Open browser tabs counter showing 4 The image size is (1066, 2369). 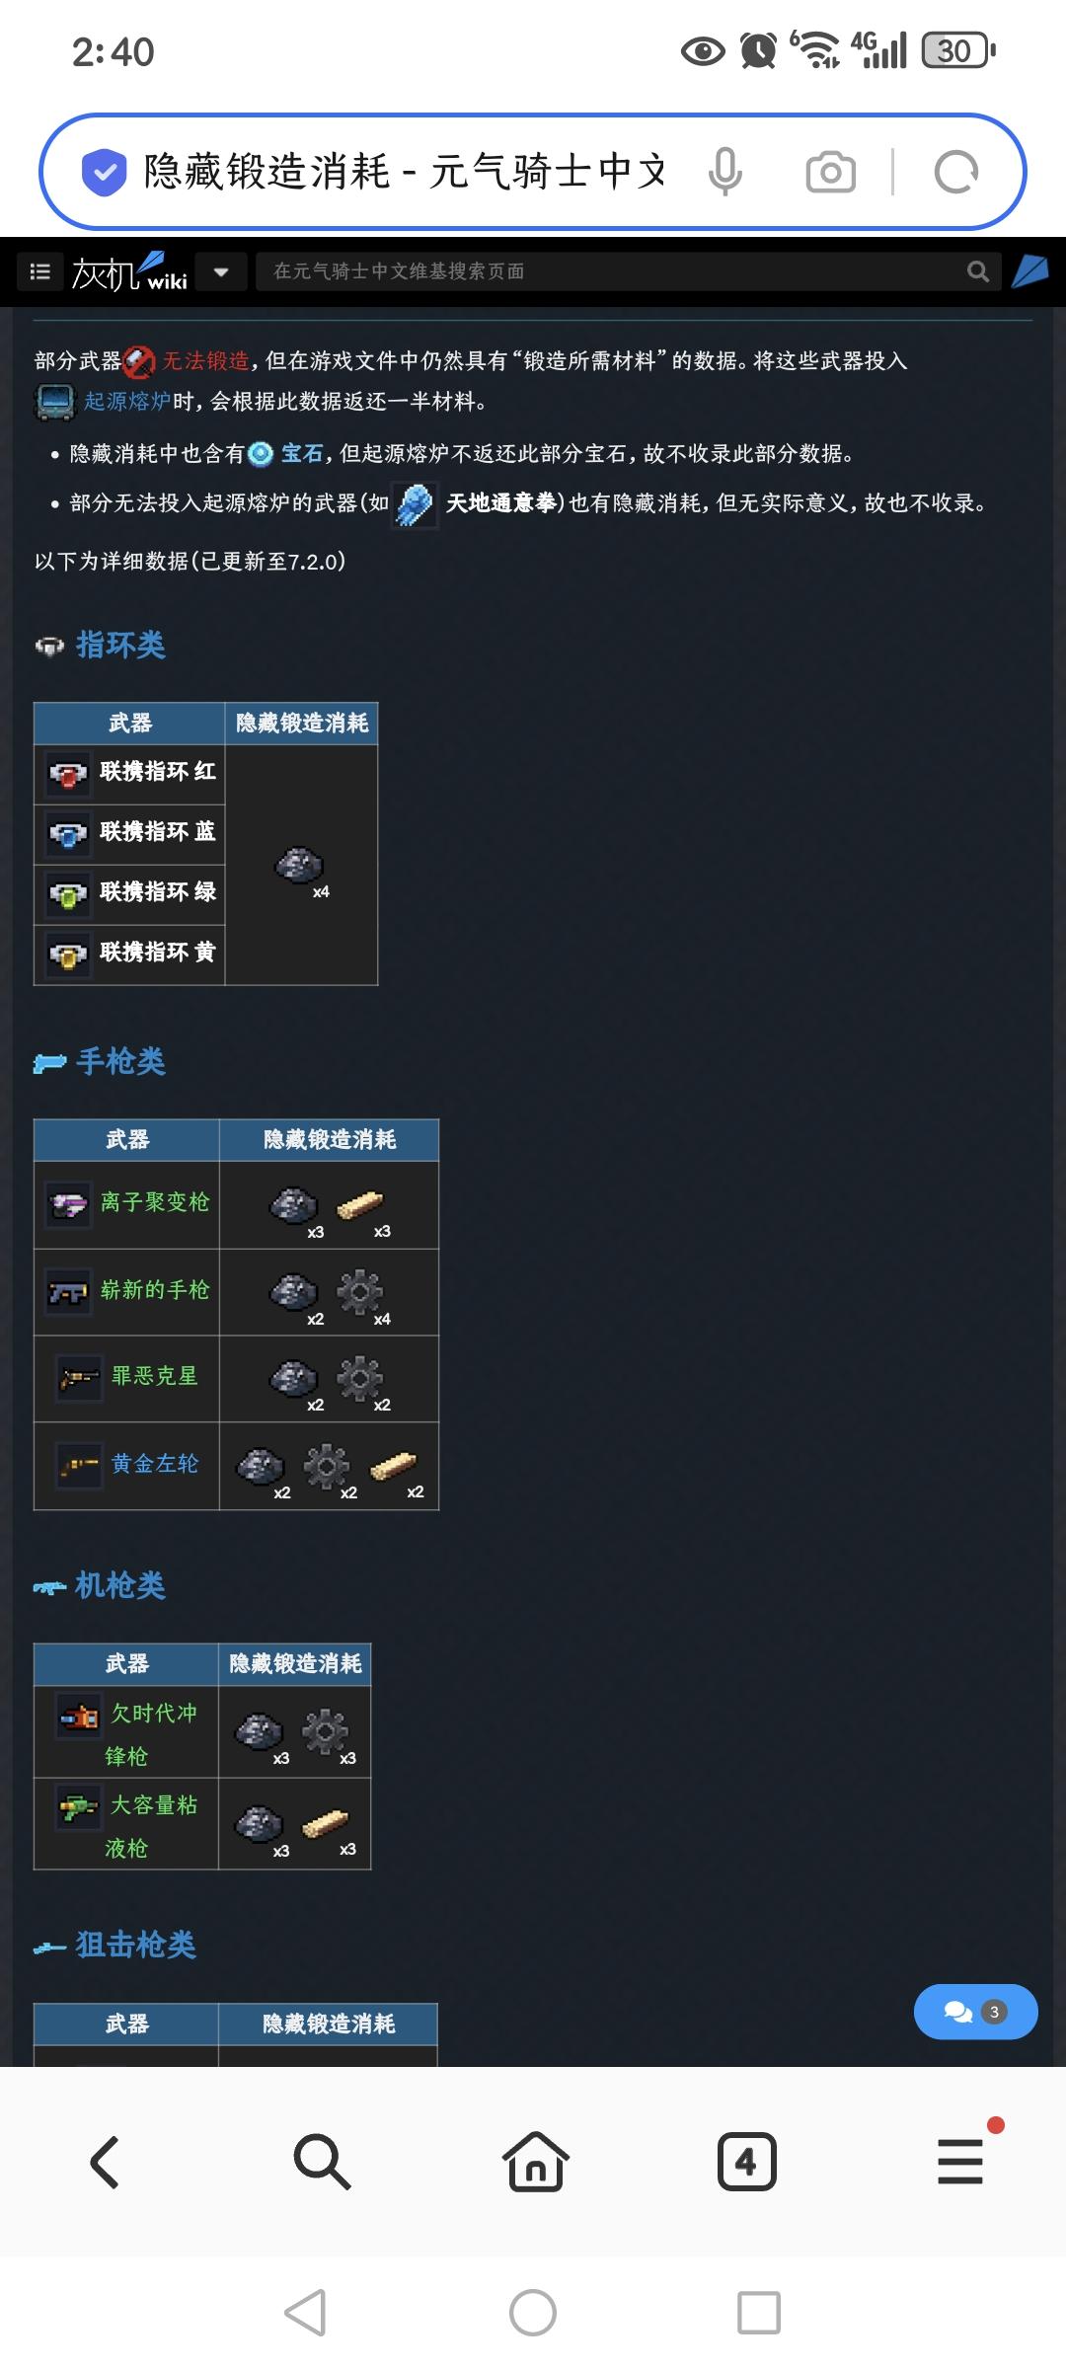[x=746, y=2162]
